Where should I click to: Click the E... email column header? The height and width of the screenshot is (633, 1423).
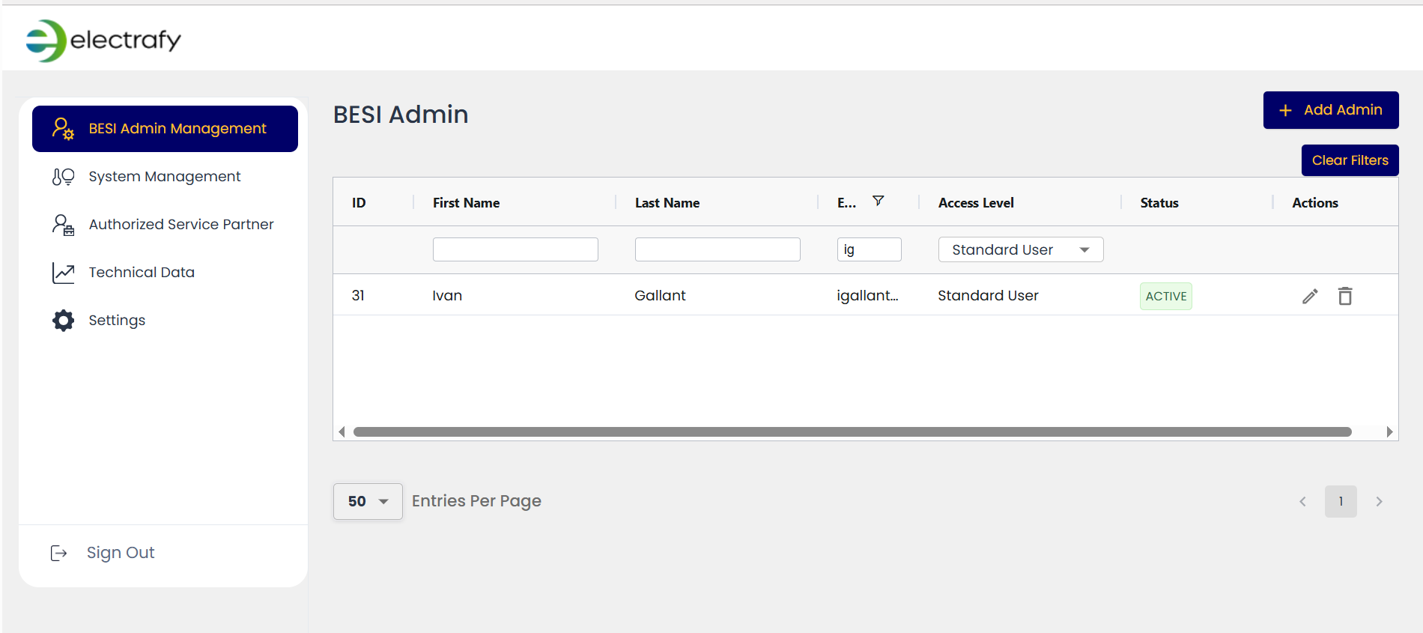(x=846, y=203)
